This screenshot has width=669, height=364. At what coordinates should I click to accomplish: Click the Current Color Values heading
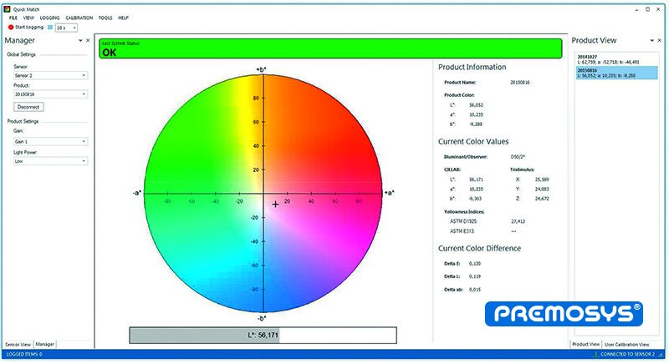(x=473, y=142)
